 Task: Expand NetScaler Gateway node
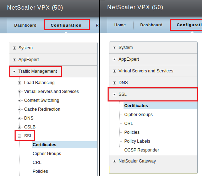click(x=114, y=161)
